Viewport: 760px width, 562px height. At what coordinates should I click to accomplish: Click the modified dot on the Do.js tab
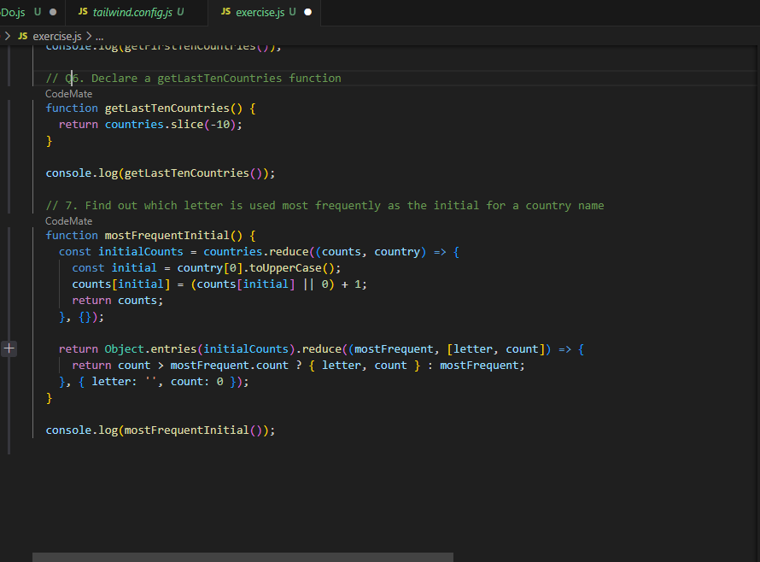click(x=53, y=12)
